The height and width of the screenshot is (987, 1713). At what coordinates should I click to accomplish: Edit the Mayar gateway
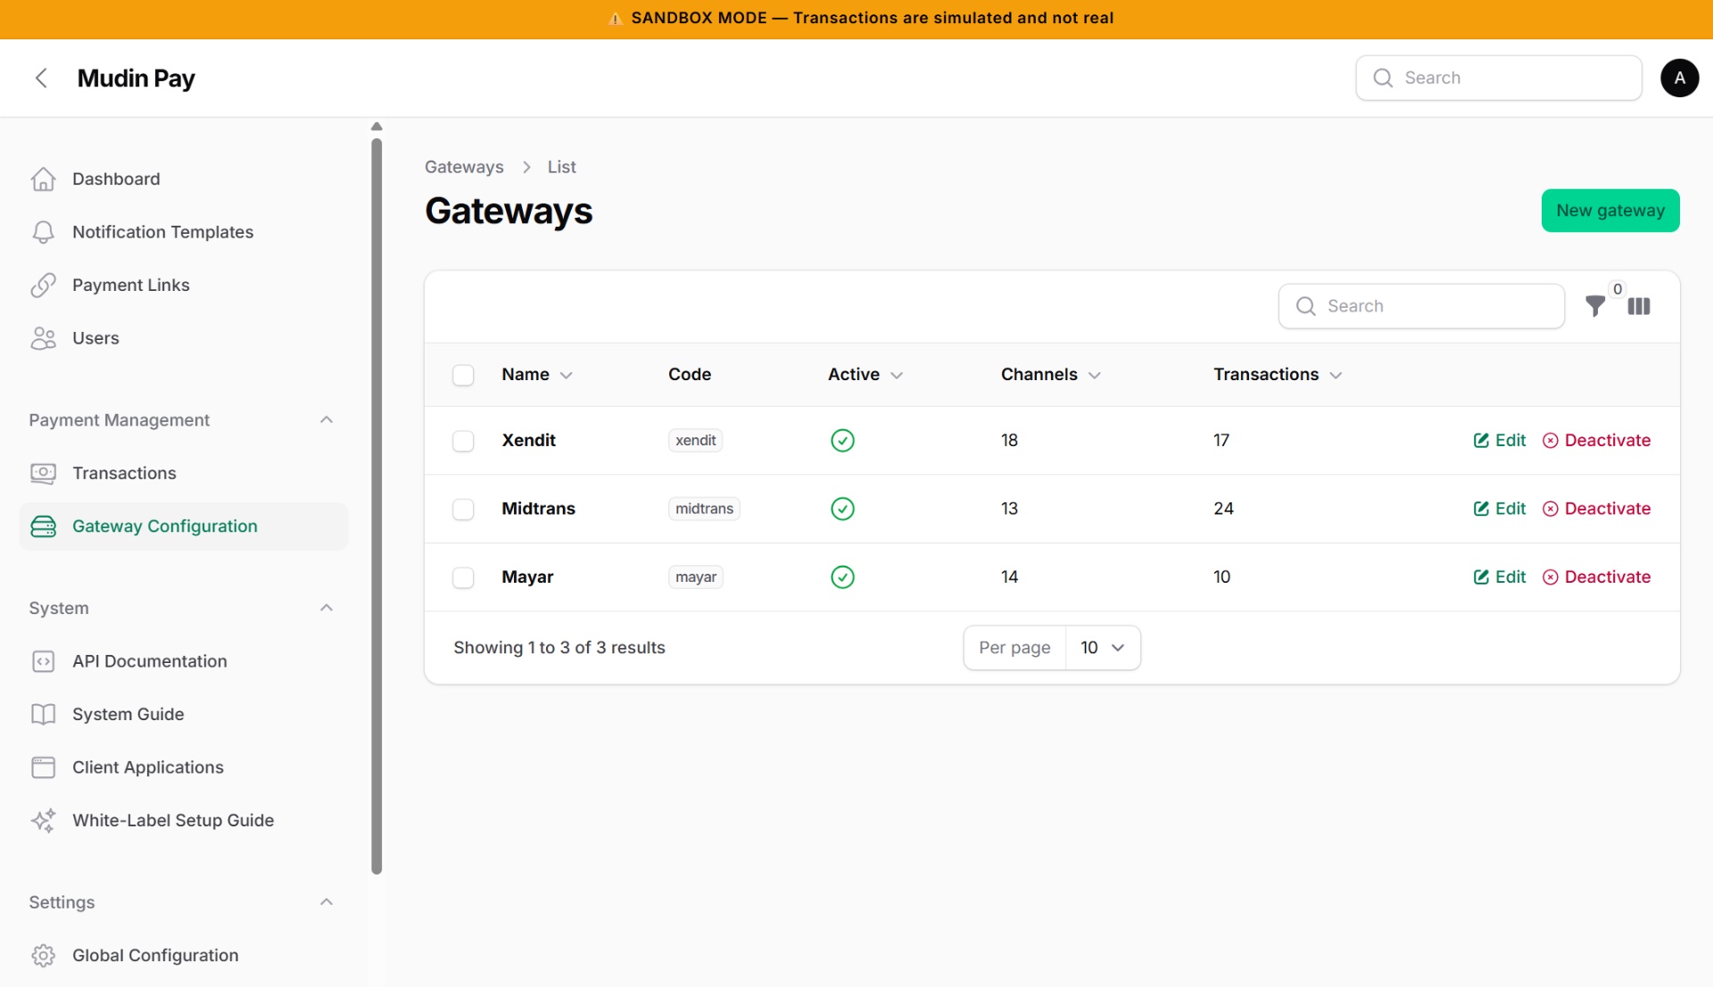(x=1499, y=576)
